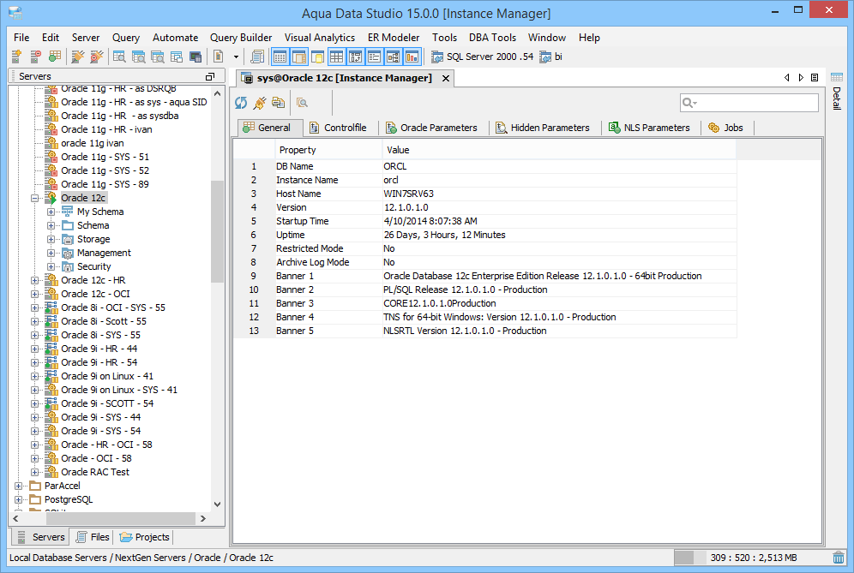Open the Automate menu
854x573 pixels.
(176, 38)
